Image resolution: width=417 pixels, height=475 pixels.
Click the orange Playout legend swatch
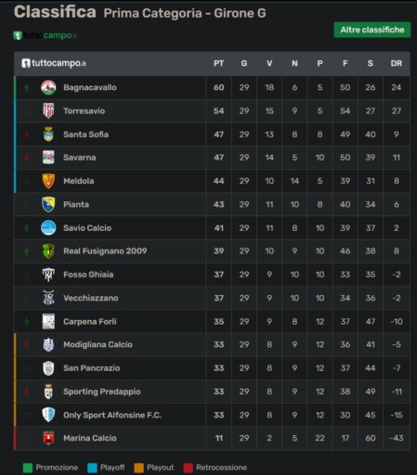[138, 468]
